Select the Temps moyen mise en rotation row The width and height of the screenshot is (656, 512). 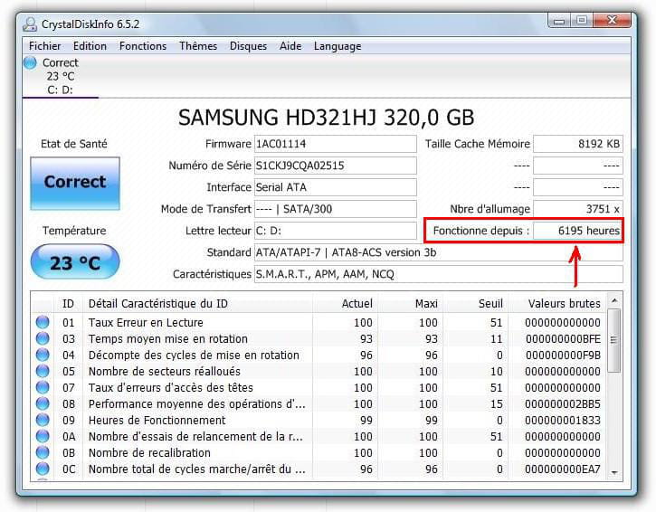318,339
